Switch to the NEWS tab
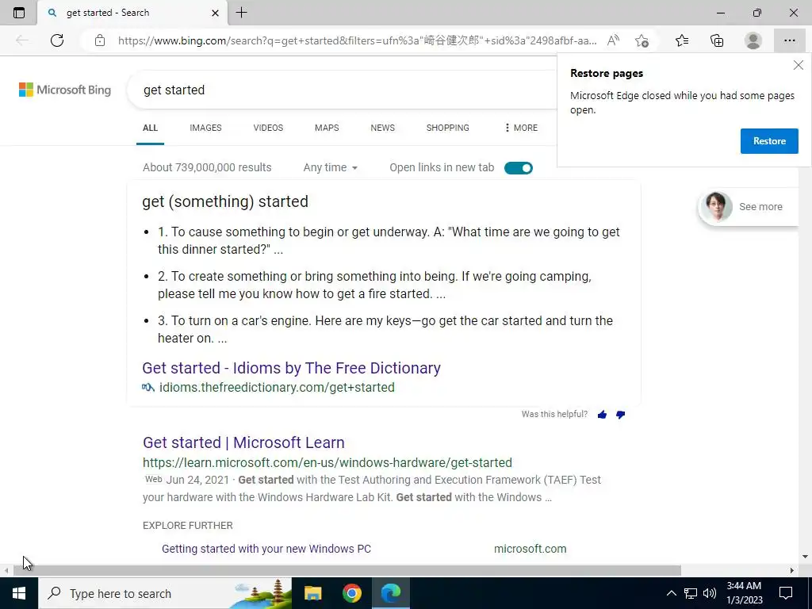The width and height of the screenshot is (812, 609). pyautogui.click(x=383, y=128)
